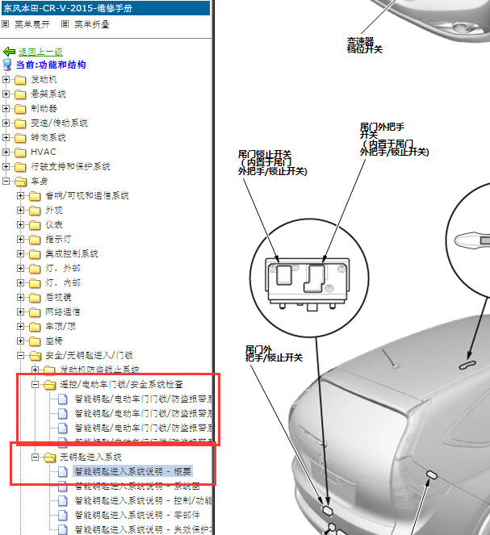The width and height of the screenshot is (490, 535).
Task: Click the 遥控/电动车门锁/安全系统检查 folder icon
Action: (x=50, y=385)
